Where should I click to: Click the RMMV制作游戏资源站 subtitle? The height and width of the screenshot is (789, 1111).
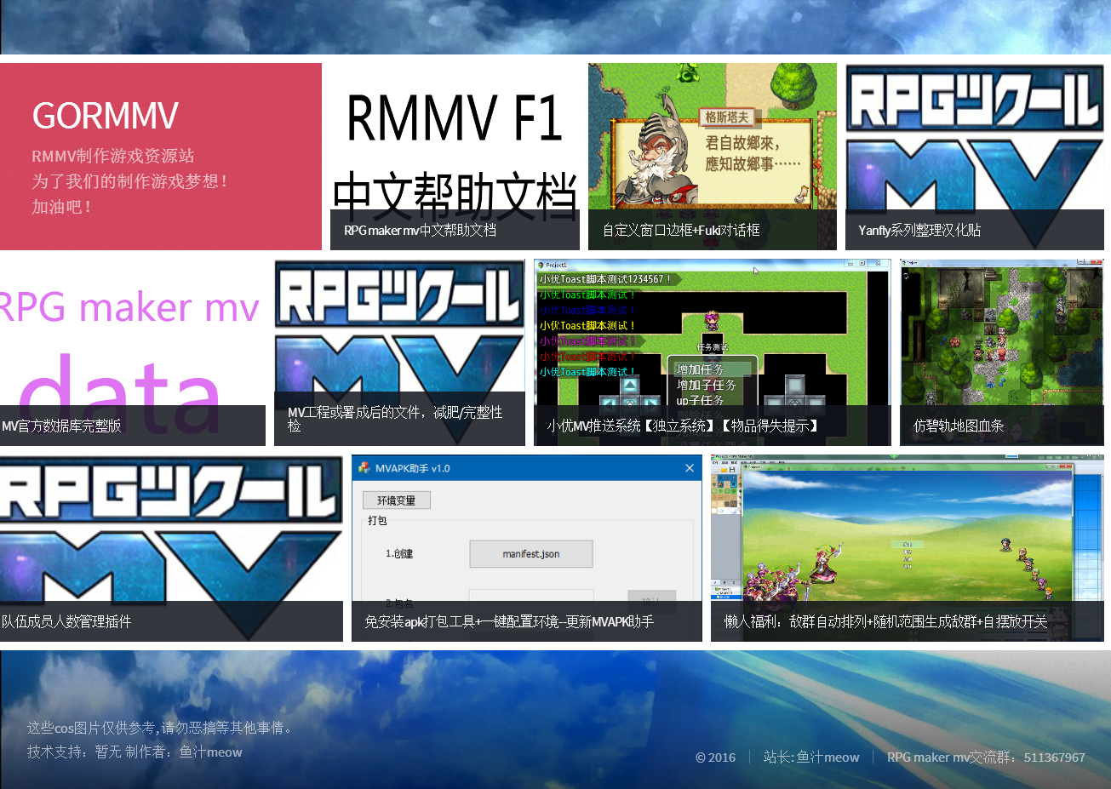[x=113, y=156]
